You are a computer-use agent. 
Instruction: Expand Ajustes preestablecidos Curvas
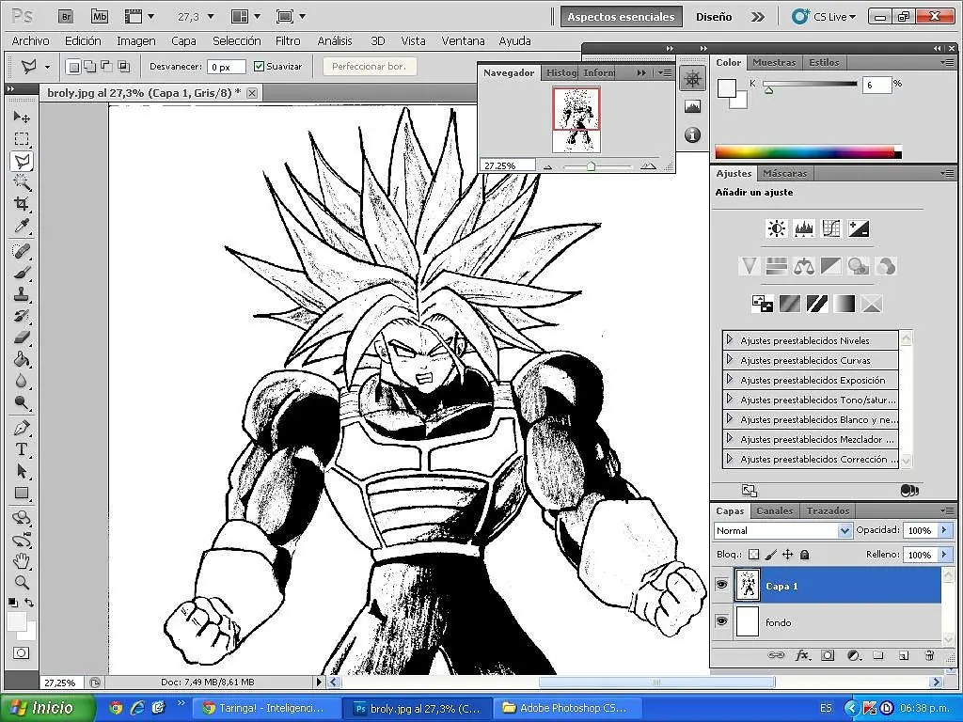click(x=730, y=359)
